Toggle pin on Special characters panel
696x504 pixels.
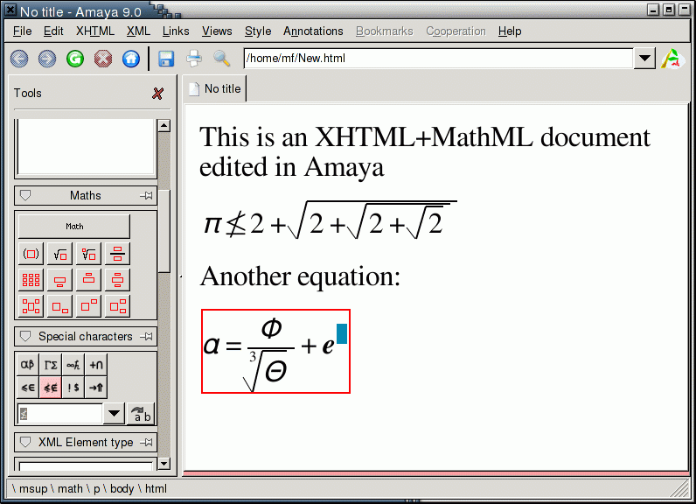tap(146, 337)
